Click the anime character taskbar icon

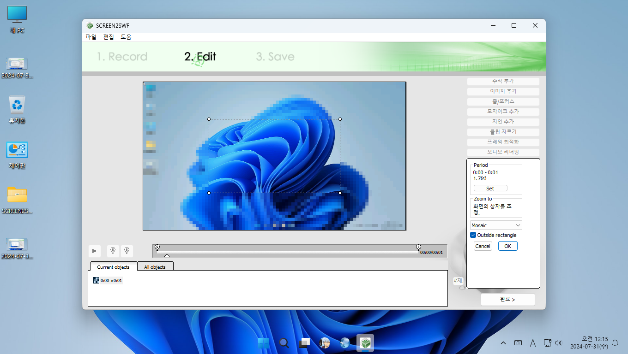coord(325,343)
